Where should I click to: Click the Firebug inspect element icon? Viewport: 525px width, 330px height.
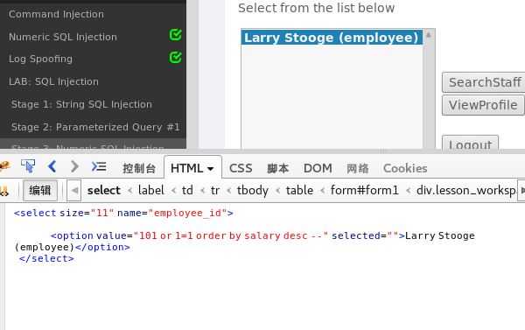pyautogui.click(x=28, y=166)
